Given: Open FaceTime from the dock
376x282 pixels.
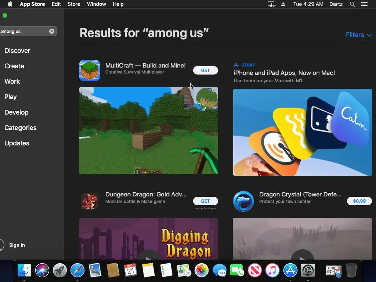Looking at the screenshot, I should pos(237,270).
